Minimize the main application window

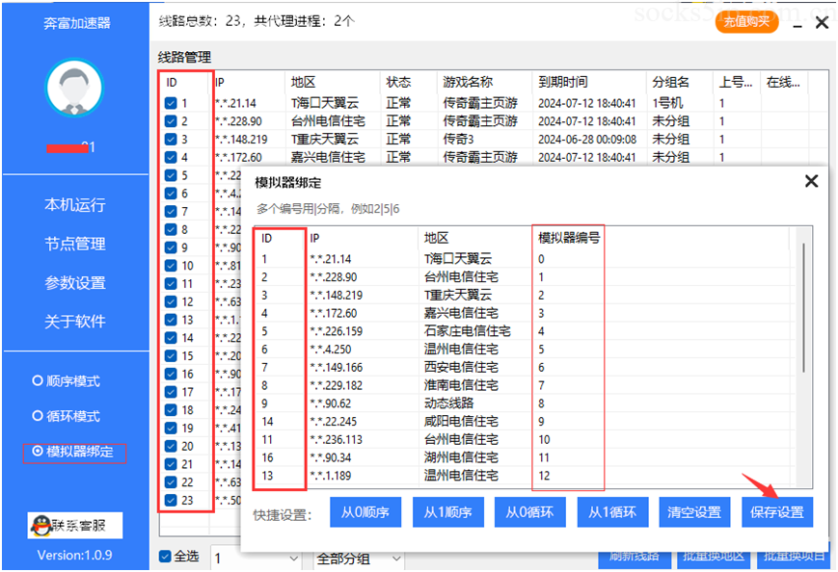click(797, 21)
